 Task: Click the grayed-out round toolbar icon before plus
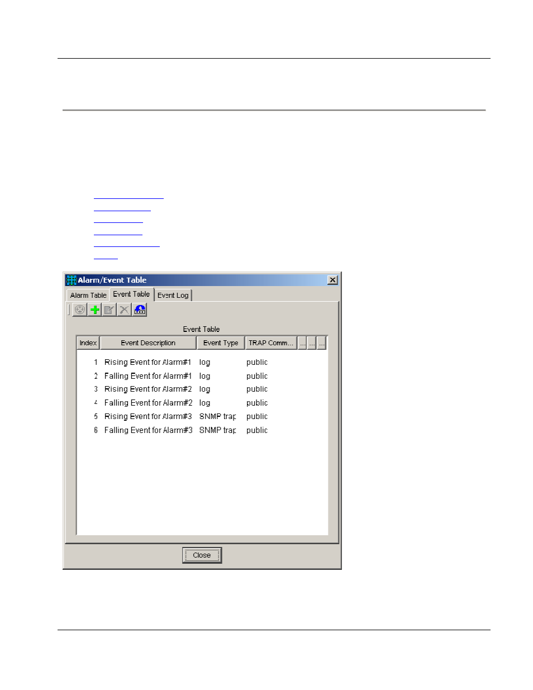pos(80,310)
